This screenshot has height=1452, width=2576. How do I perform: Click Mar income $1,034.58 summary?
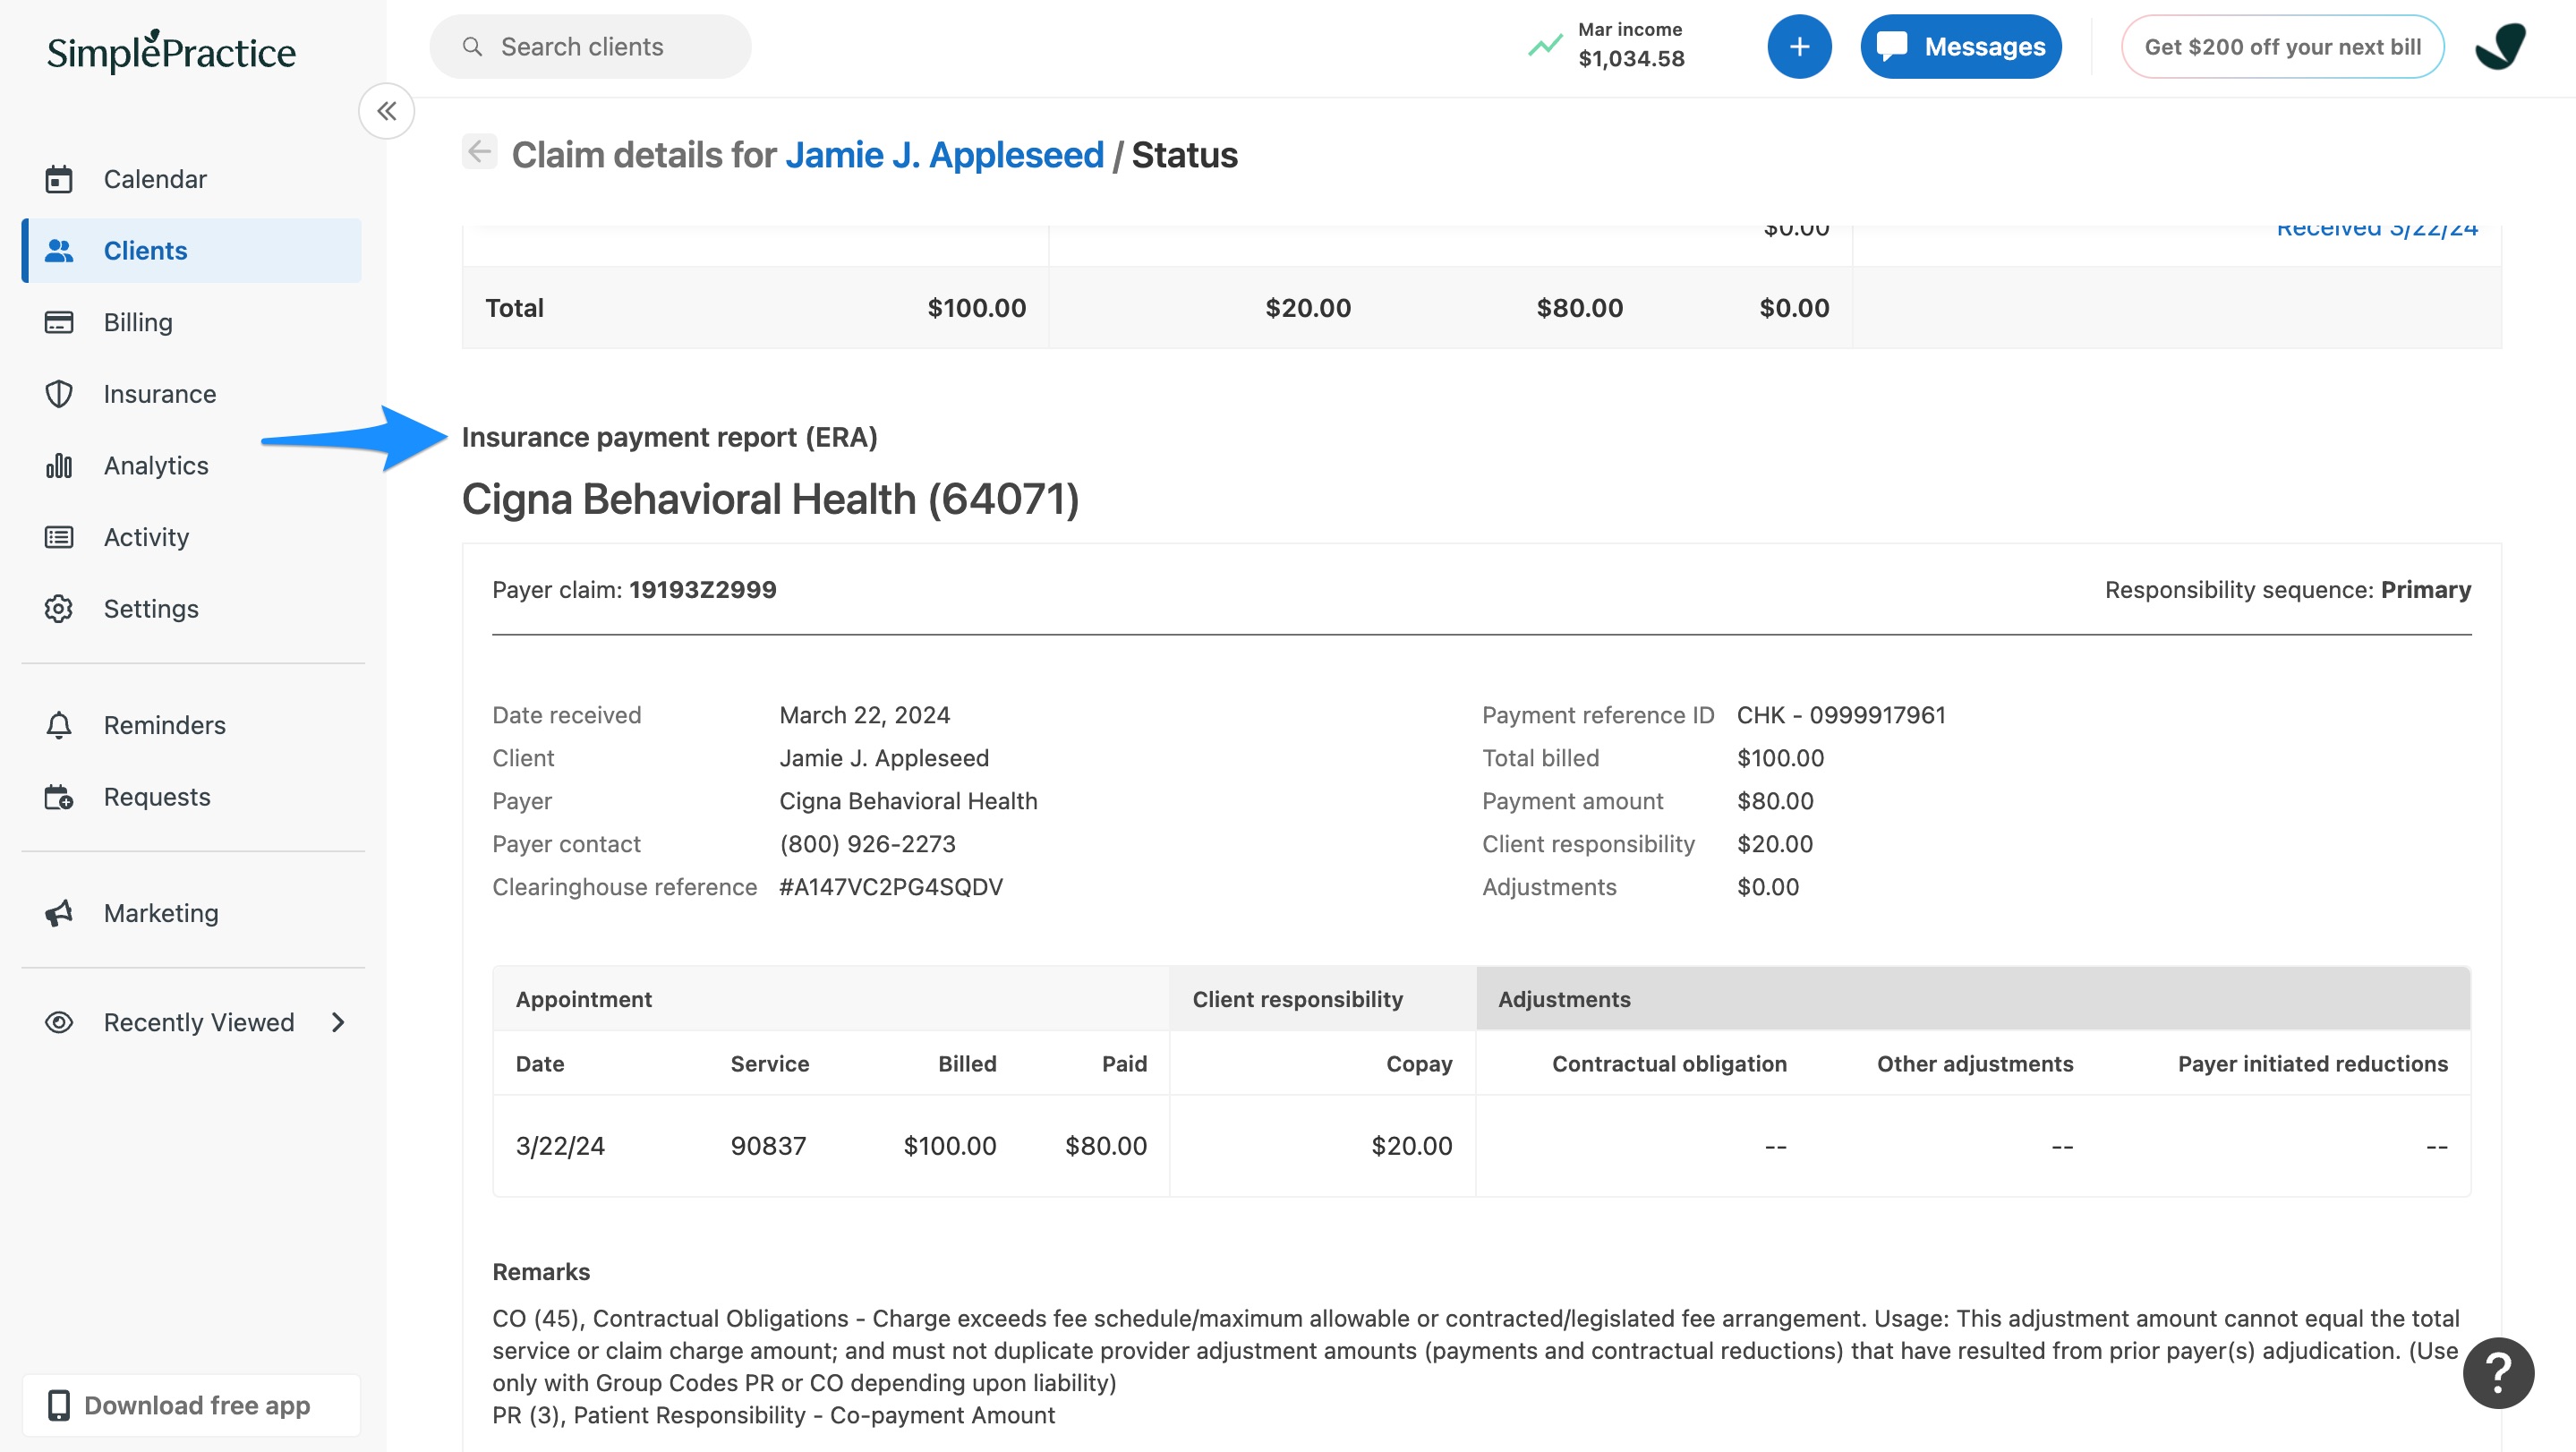1608,45
